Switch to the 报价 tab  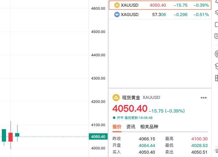coord(117,127)
